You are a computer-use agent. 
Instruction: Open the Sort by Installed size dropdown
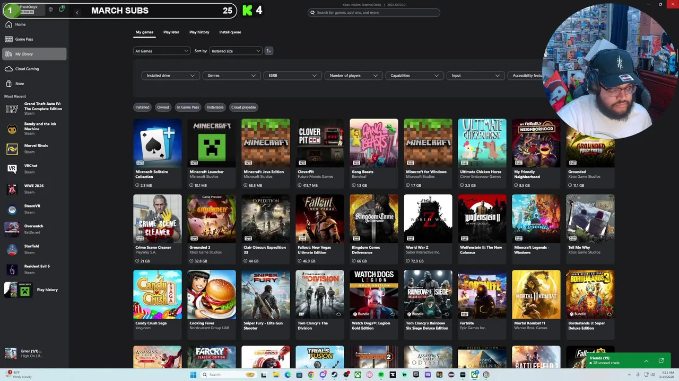point(236,51)
